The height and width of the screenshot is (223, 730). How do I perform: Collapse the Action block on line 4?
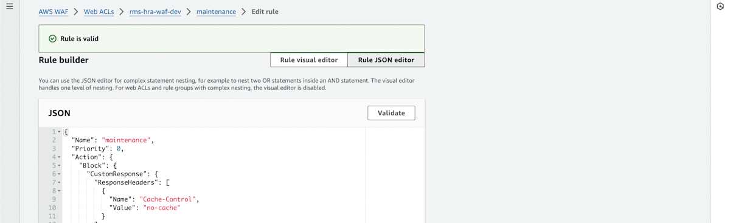point(59,157)
